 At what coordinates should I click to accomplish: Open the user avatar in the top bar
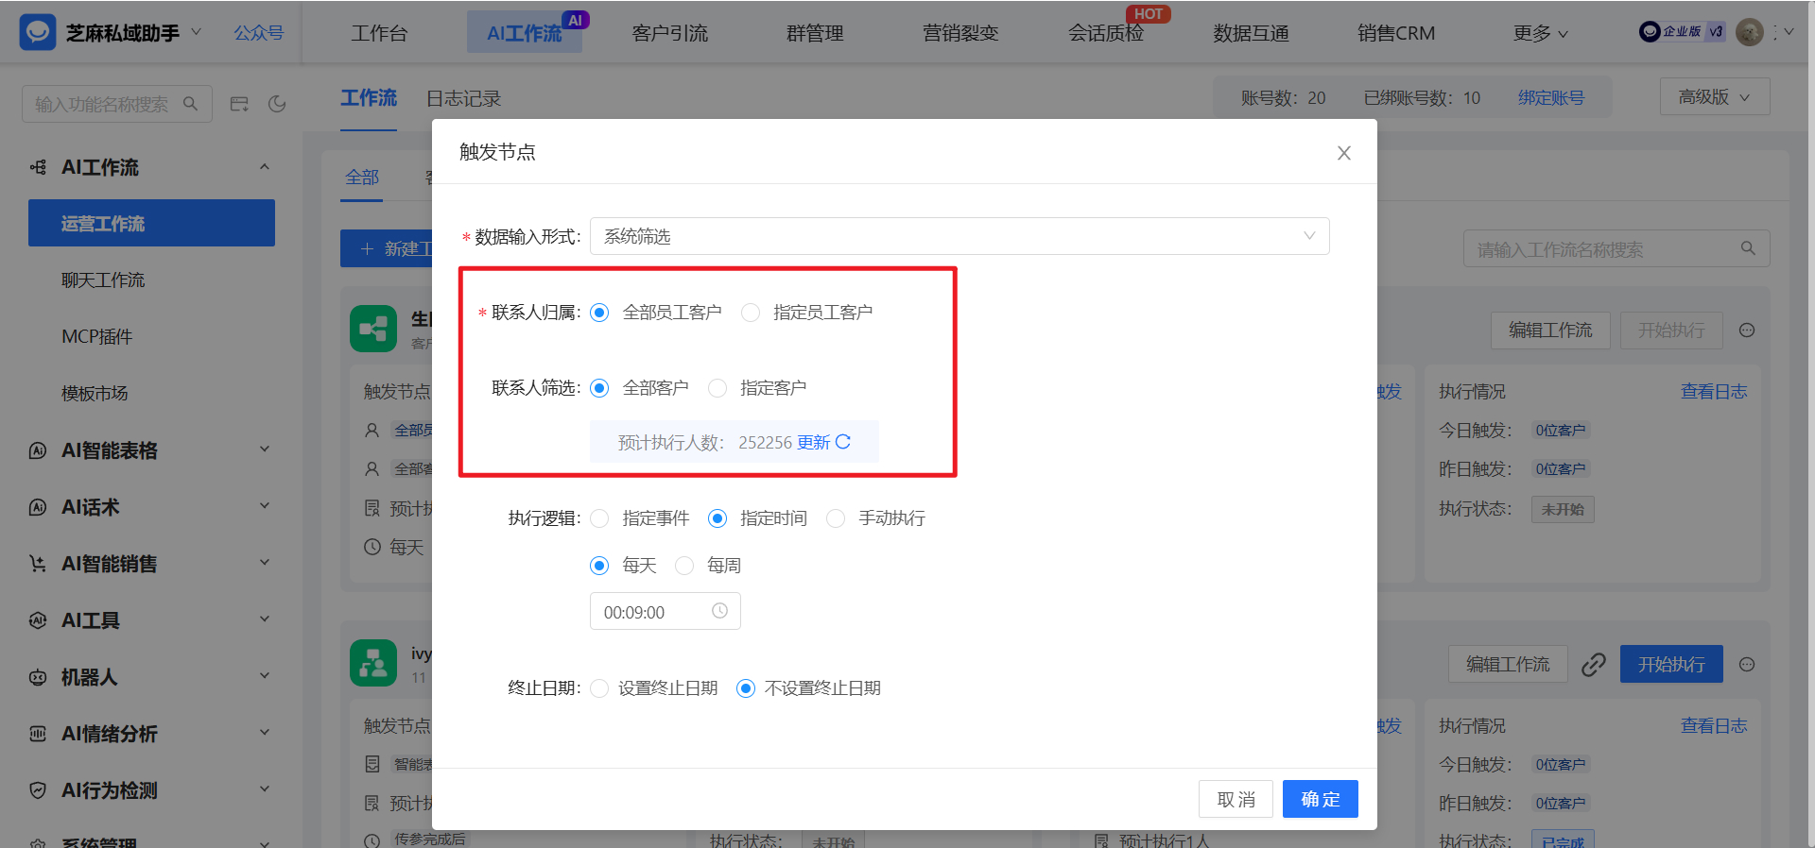point(1749,32)
